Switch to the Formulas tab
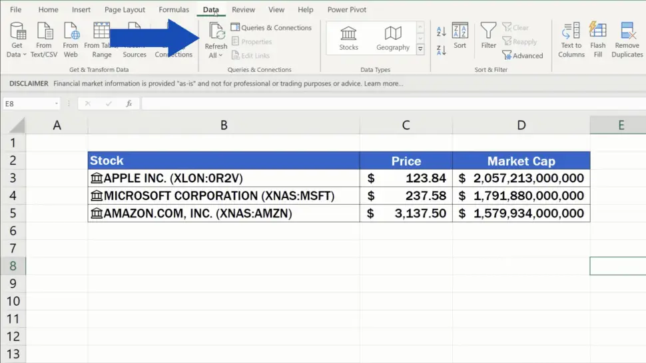646x363 pixels. (x=174, y=9)
